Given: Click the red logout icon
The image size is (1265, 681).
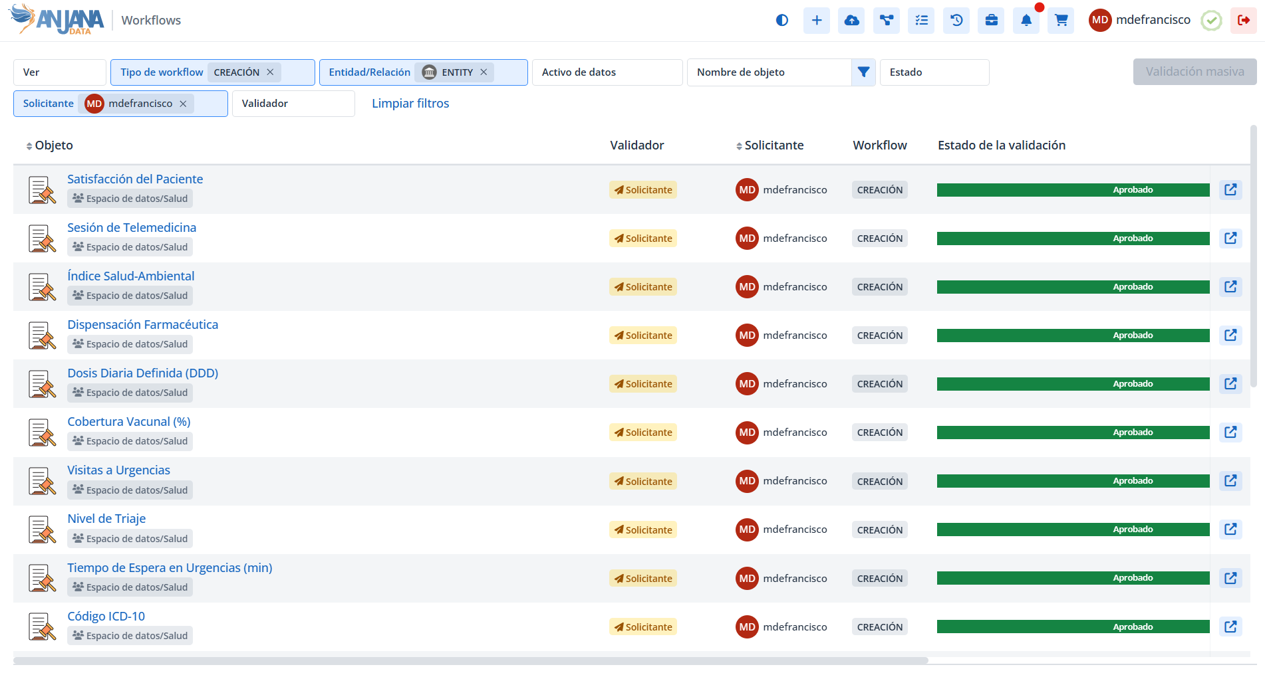Looking at the screenshot, I should 1243,21.
